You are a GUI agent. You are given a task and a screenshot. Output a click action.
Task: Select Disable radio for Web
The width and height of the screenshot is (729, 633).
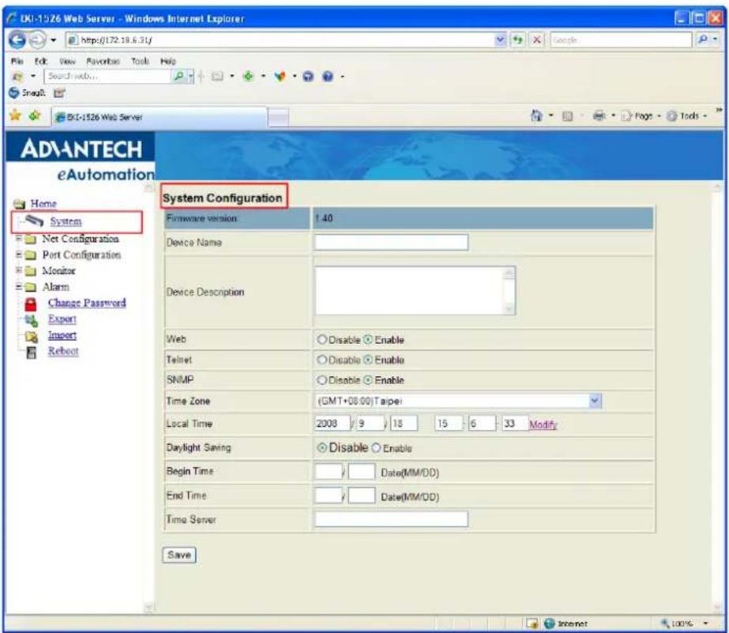(321, 340)
